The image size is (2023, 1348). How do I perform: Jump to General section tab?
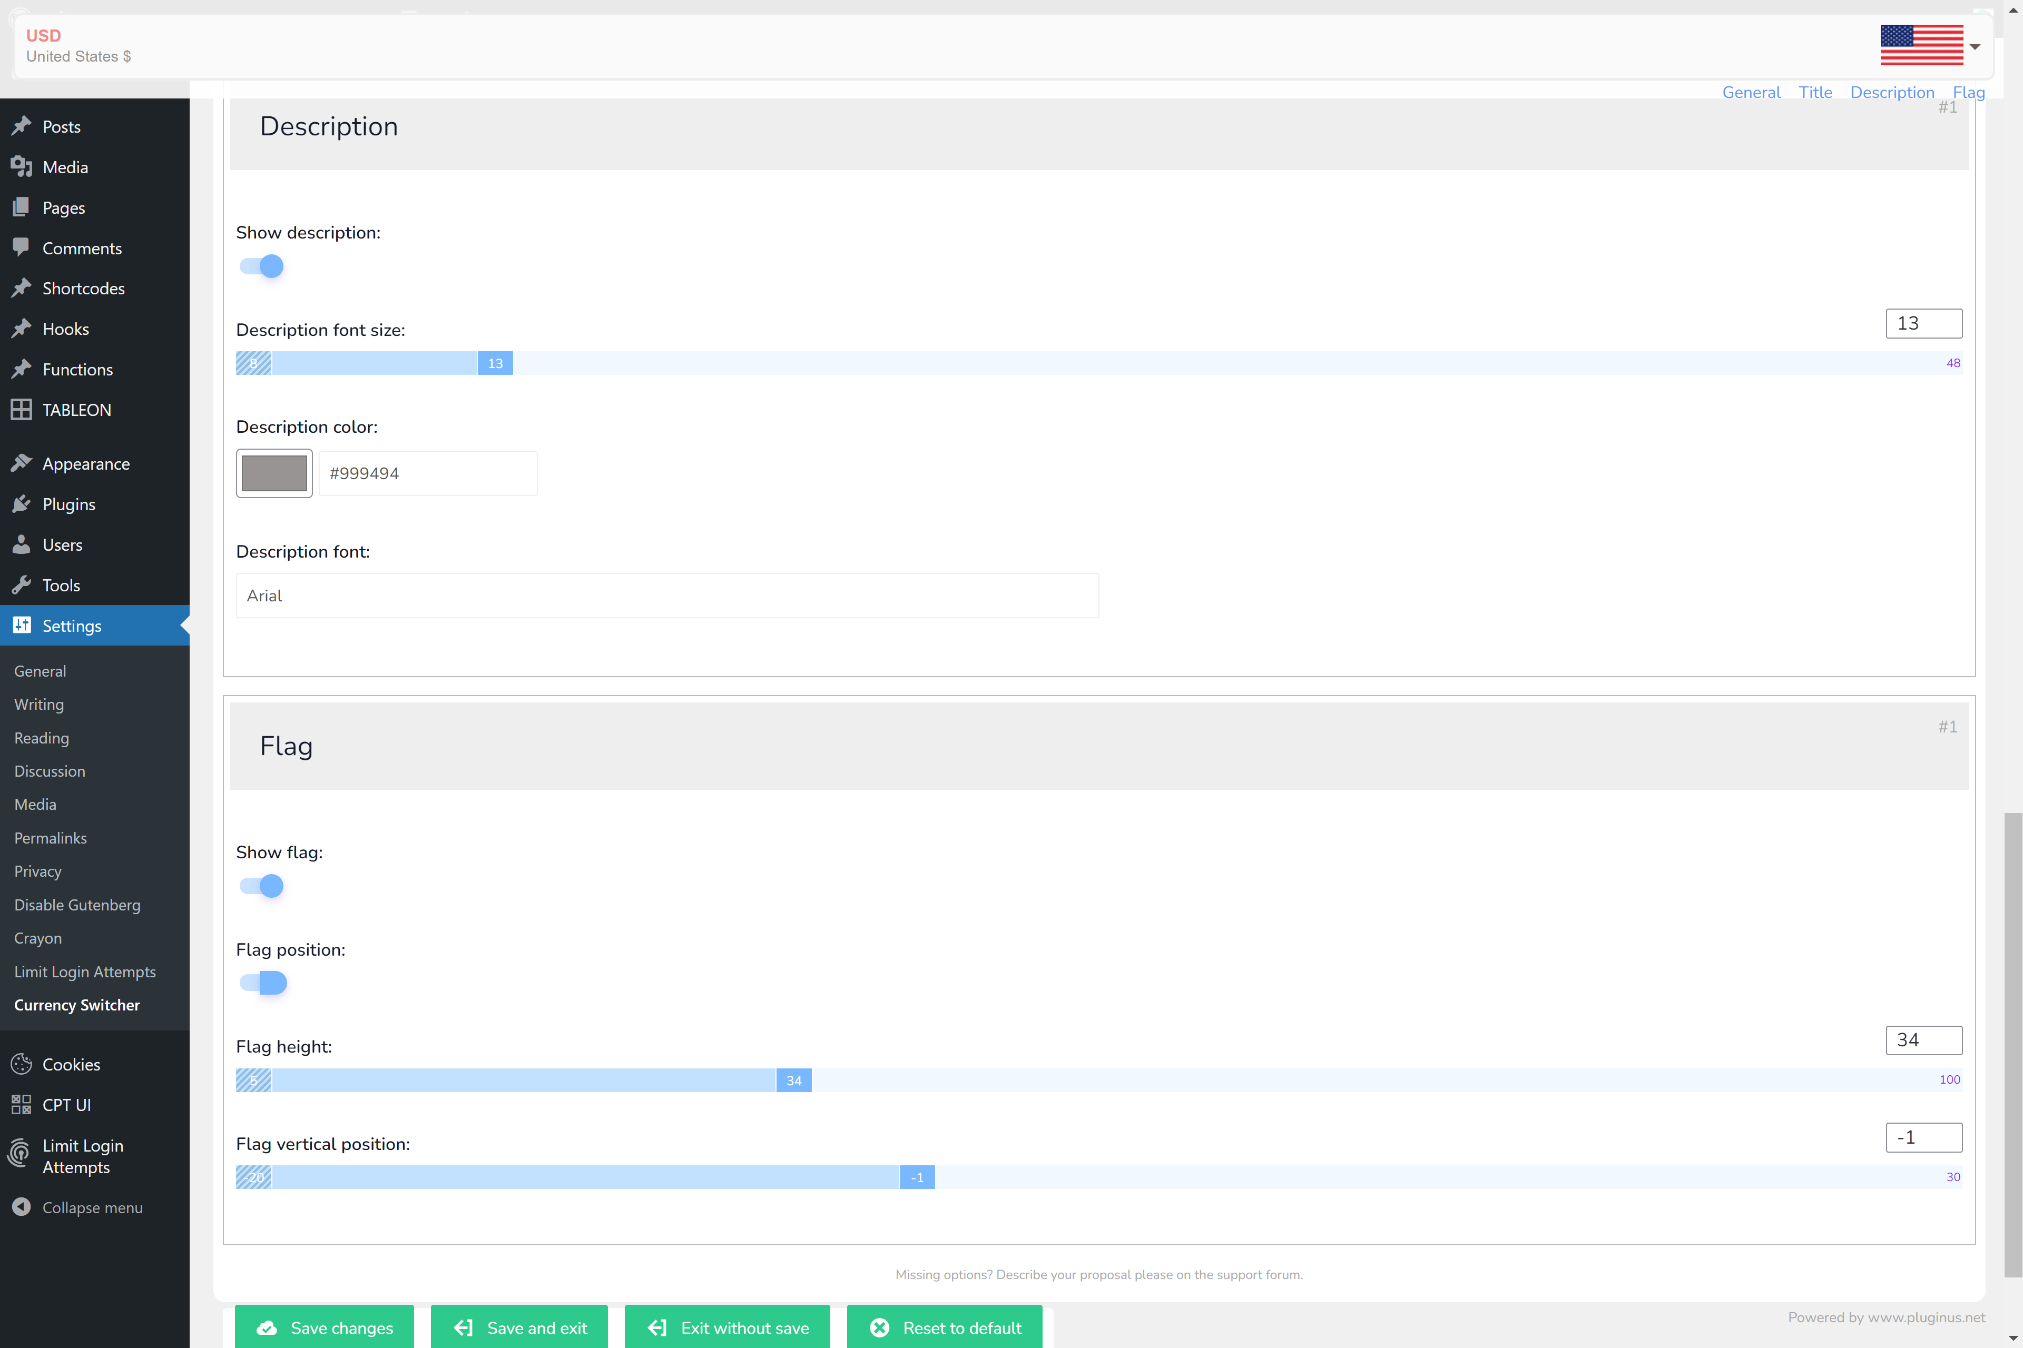point(1751,92)
